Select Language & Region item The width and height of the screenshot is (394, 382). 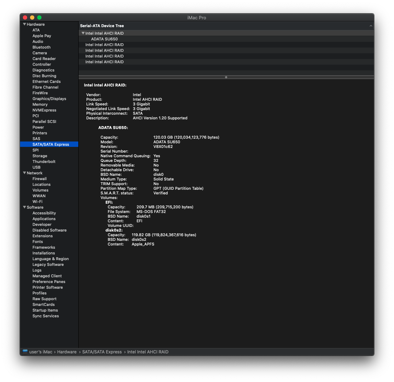(50, 259)
